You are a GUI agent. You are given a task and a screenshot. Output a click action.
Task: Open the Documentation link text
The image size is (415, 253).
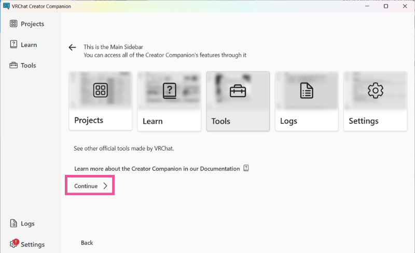point(157,169)
